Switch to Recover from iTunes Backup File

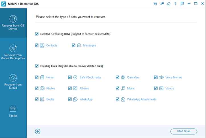pos(13,52)
